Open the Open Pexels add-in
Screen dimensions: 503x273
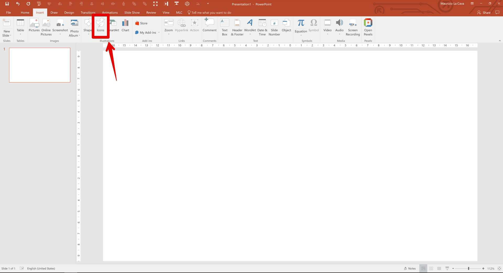tap(368, 27)
